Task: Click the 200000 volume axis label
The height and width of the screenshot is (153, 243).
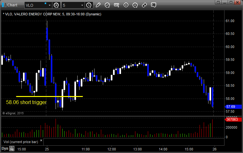Action: point(232,127)
